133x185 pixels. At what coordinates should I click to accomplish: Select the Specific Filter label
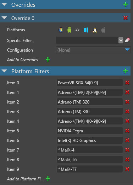(x=20, y=41)
